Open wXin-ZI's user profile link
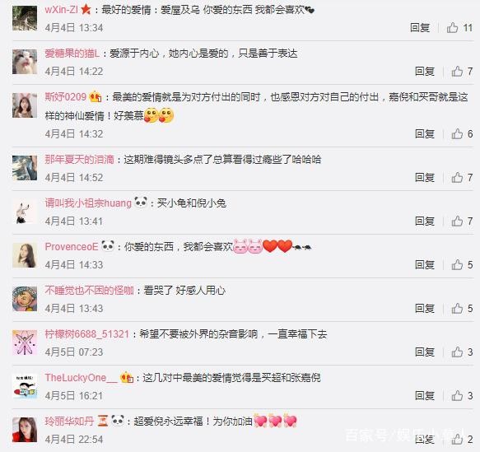 tap(62, 10)
